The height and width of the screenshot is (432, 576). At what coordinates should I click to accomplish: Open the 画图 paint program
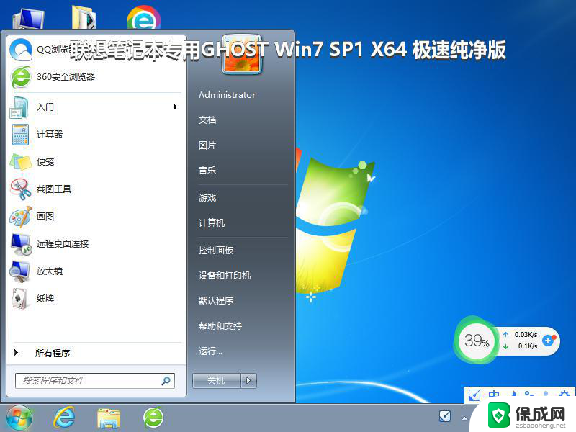pyautogui.click(x=95, y=217)
